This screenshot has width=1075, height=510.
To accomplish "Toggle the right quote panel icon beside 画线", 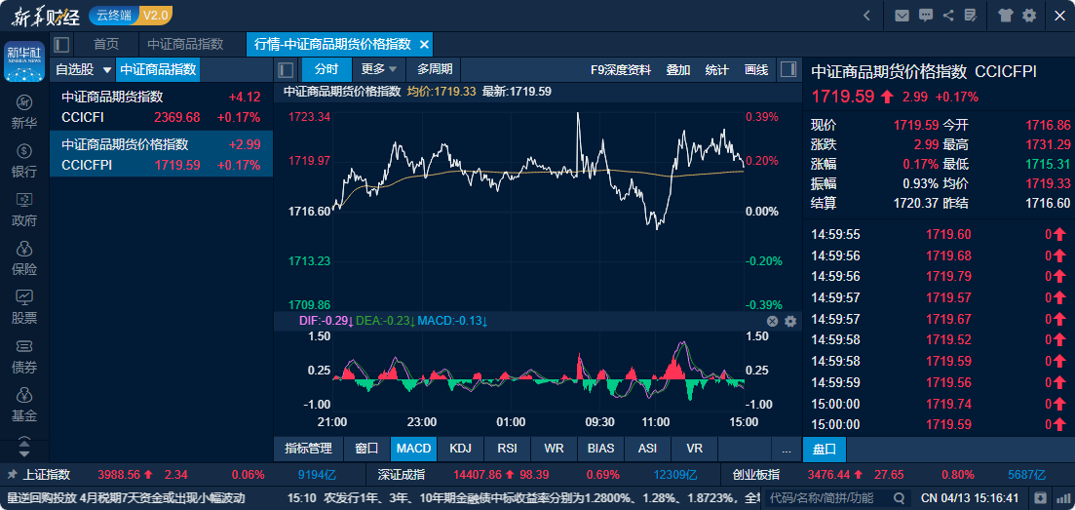I will point(789,69).
